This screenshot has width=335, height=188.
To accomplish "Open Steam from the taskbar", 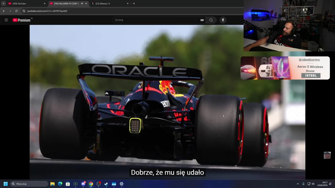I will tap(106, 184).
